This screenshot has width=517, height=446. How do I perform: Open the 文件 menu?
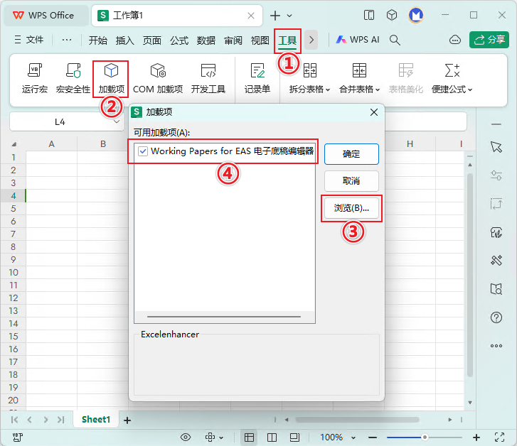tap(29, 40)
